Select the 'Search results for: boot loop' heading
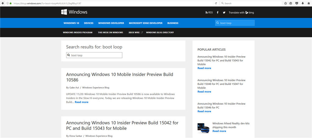 94,47
